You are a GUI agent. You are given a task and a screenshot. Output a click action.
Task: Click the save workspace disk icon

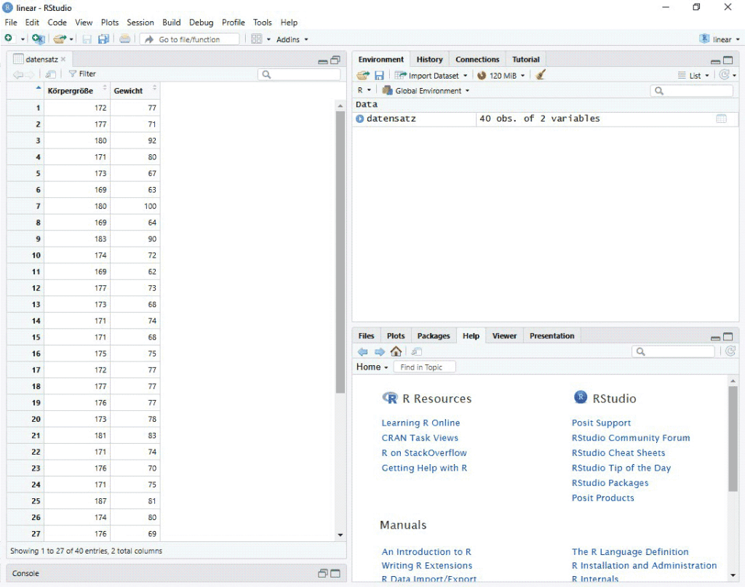tap(379, 75)
